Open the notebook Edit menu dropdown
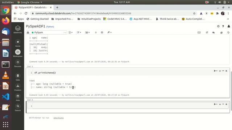 [x=79, y=32]
